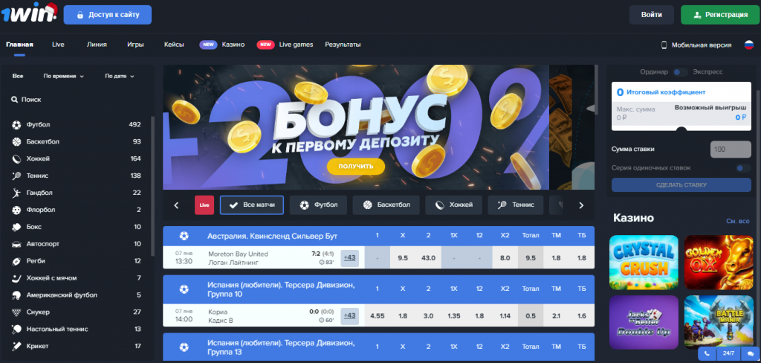Expand the +43 markets for Кориа match
Screen dimensions: 761x363
pyautogui.click(x=349, y=315)
